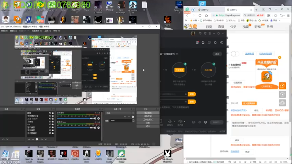
Task: Close the orange Douyu companion ad
Action: (280, 58)
